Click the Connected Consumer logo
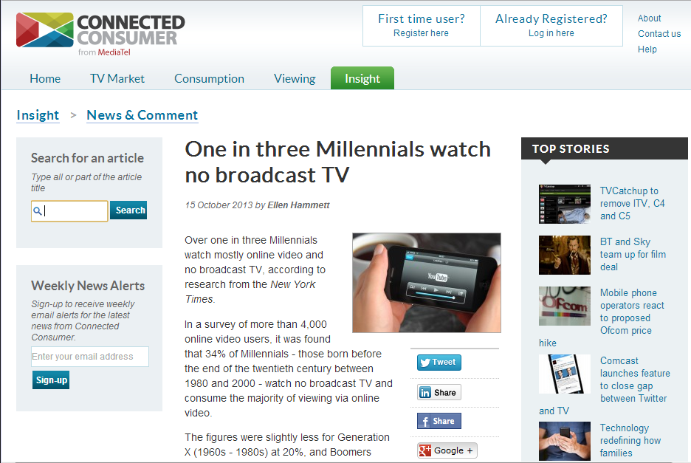Screen dimensions: 691x463 pos(100,34)
